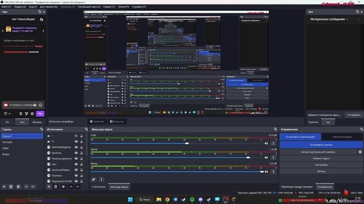364x204 pixels.
Task: Pop out the Scenes dock panel
Action: pyautogui.click(x=42, y=129)
